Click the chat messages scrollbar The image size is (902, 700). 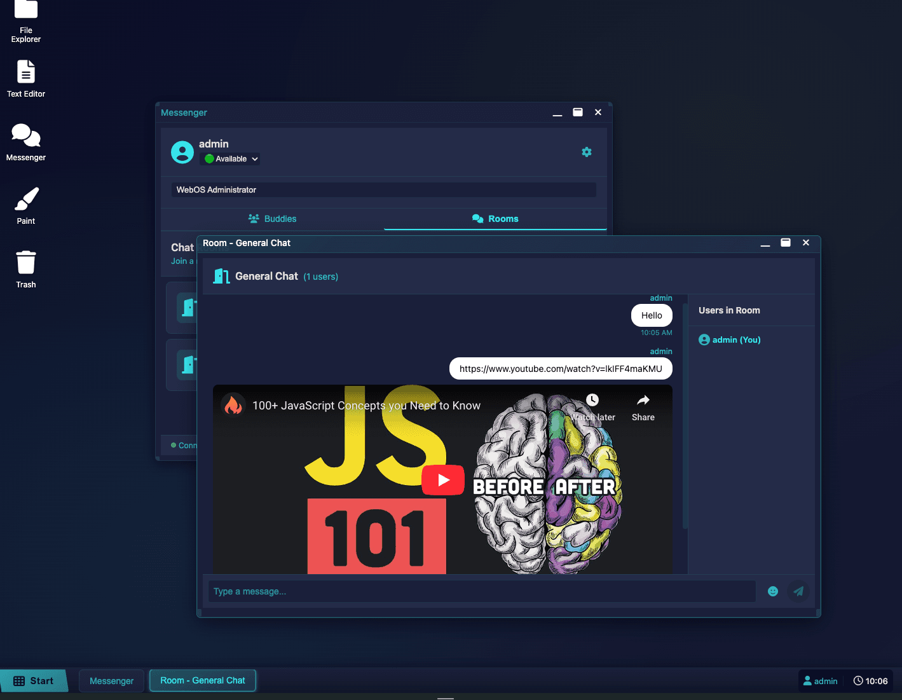685,416
